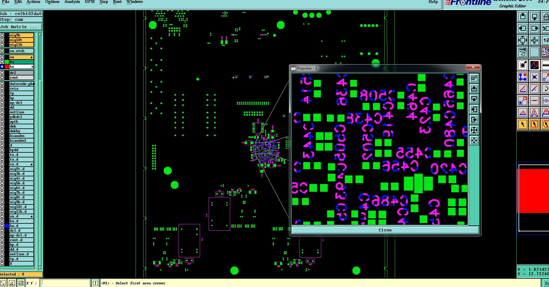Click the zoom-out contracting arrows icon in main toolbar
Viewport: 549px width, 287px height.
tap(535, 40)
